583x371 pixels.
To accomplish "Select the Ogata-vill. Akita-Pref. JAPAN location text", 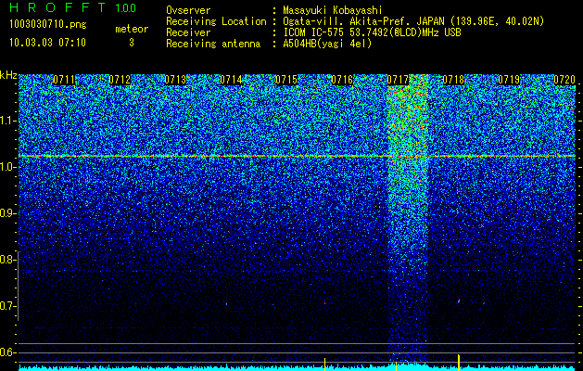I will (x=413, y=21).
